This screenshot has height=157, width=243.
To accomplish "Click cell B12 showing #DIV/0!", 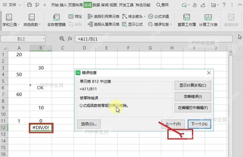I will pyautogui.click(x=41, y=128).
